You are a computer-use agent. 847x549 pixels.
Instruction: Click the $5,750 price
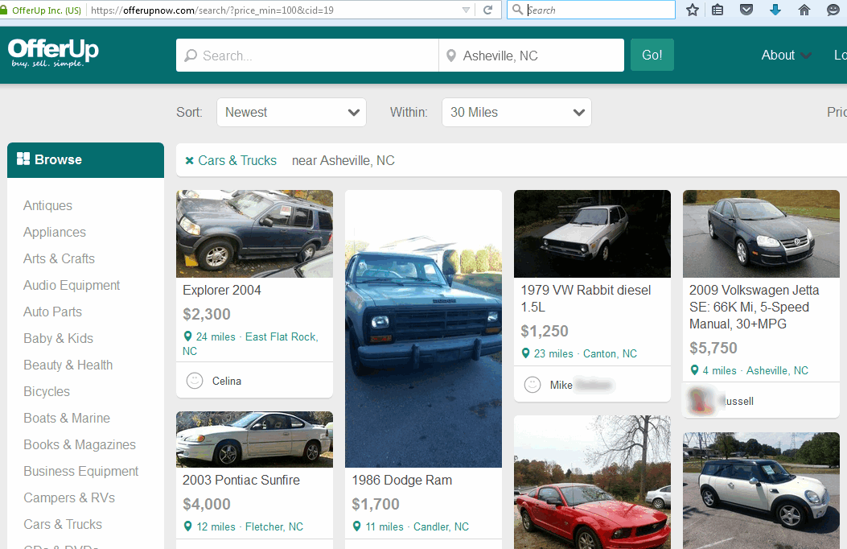click(x=713, y=348)
